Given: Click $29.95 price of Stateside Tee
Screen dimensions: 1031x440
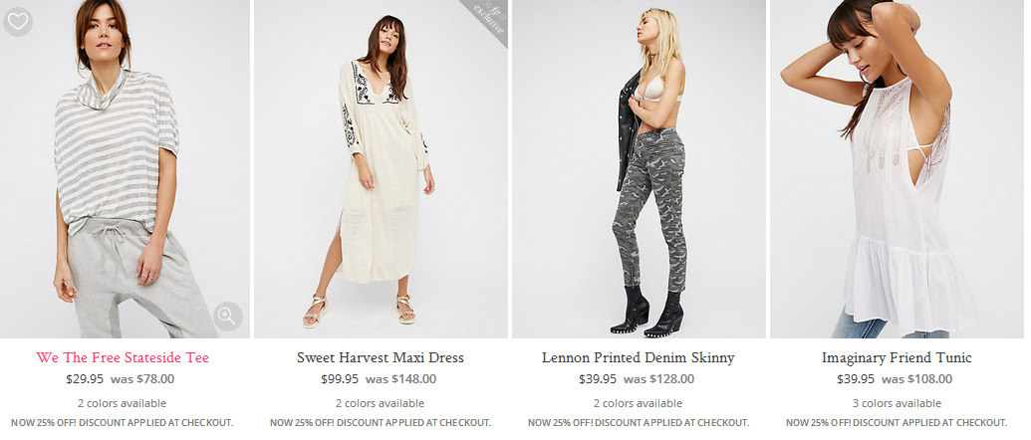Looking at the screenshot, I should click(85, 379).
